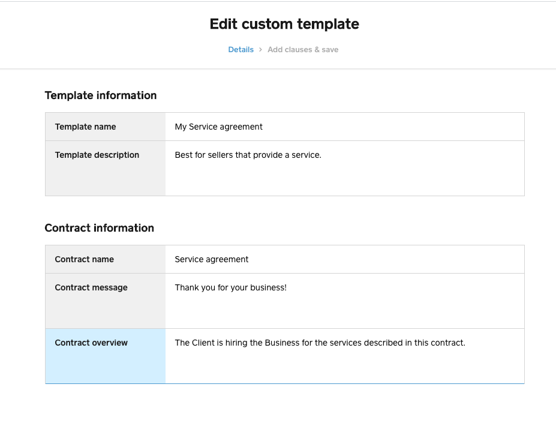
Task: Focus the Contract overview text area
Action: pos(344,361)
